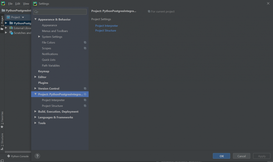
Task: Click the Scratches and Consoles icon
Action: point(11,33)
